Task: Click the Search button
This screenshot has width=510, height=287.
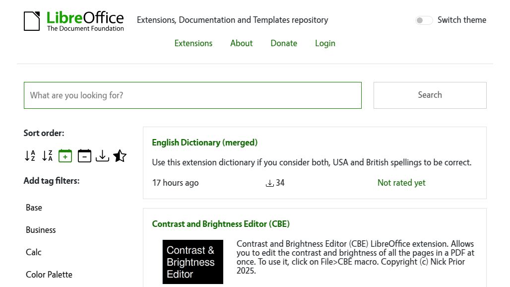Action: [x=430, y=95]
